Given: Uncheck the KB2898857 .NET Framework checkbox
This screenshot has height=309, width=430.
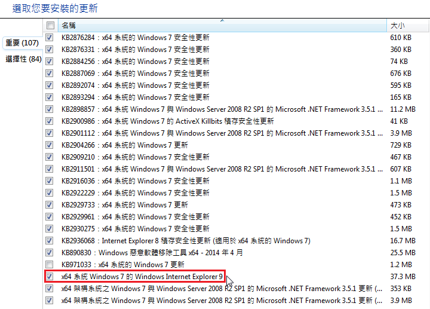Looking at the screenshot, I should pyautogui.click(x=50, y=109).
